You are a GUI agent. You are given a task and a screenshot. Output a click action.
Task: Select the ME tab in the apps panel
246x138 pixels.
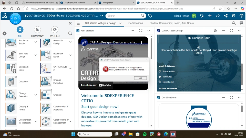point(20,32)
